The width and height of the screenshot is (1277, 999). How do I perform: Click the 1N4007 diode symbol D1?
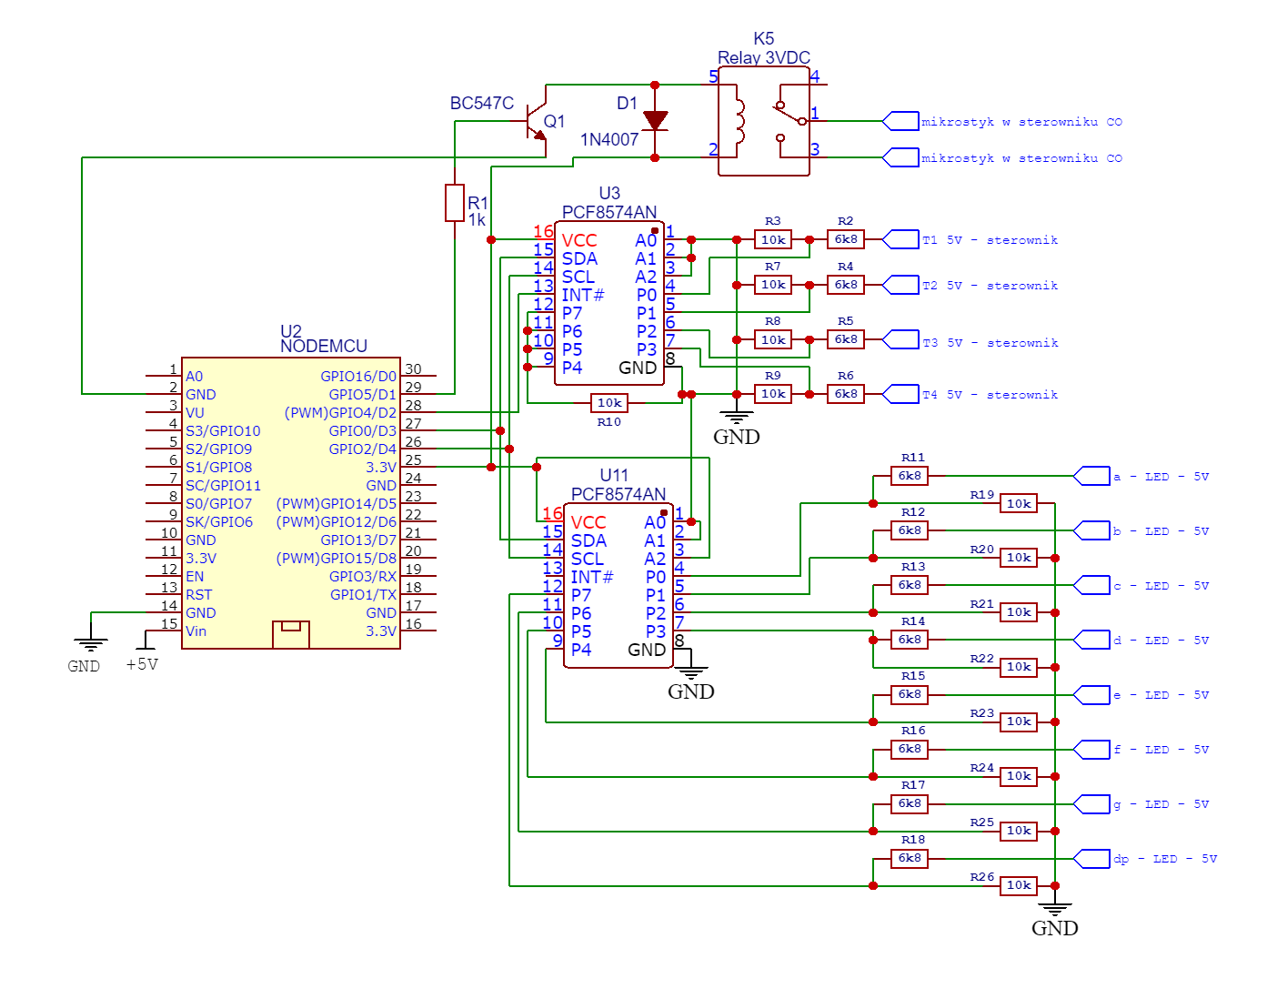(x=653, y=119)
